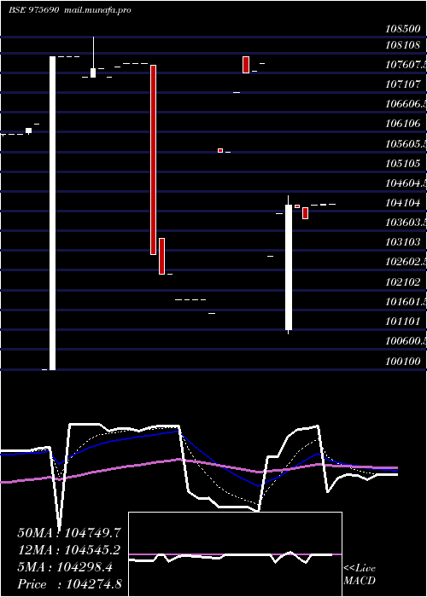Select the 108500 price axis label

(x=404, y=28)
